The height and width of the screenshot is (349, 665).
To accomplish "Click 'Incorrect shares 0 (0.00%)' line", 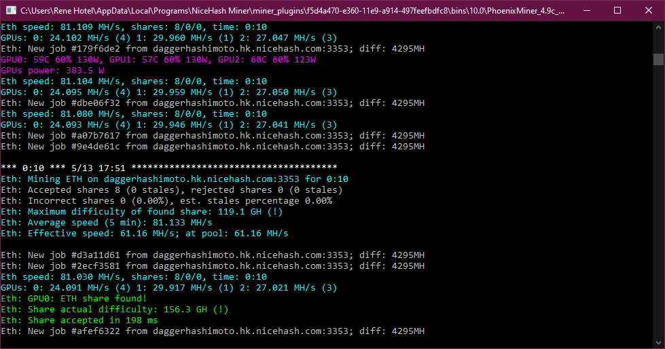I will click(x=166, y=200).
